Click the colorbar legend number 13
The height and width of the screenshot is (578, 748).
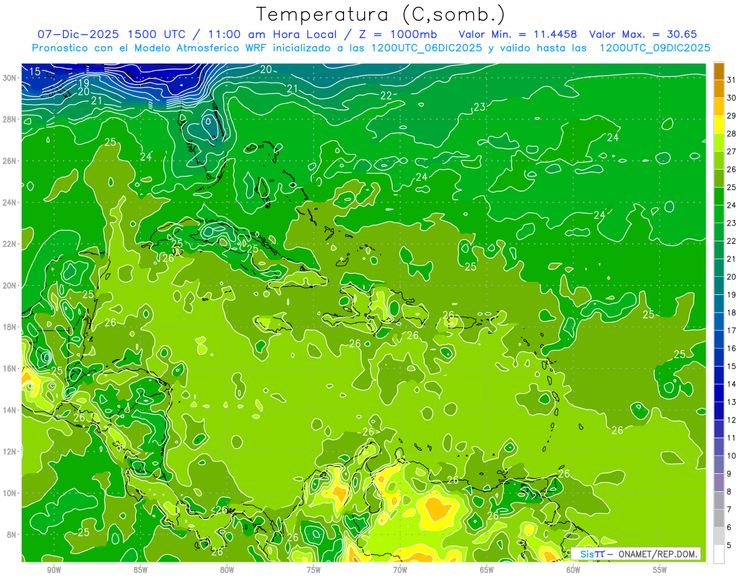[x=732, y=402]
